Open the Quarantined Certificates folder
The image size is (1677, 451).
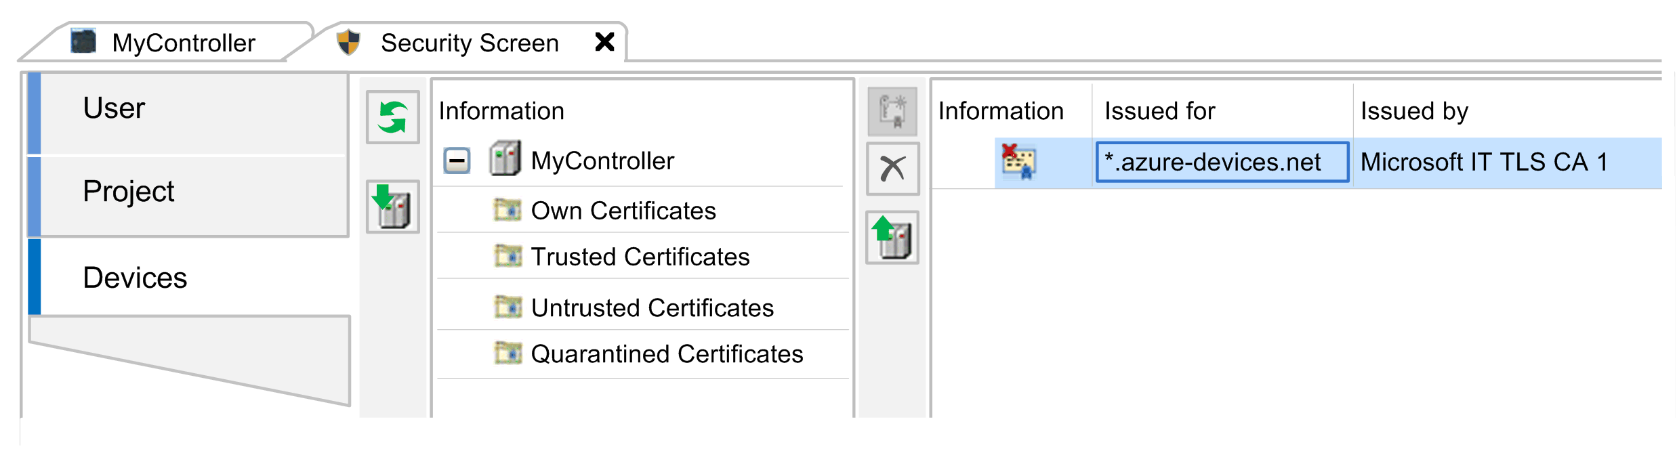[666, 354]
